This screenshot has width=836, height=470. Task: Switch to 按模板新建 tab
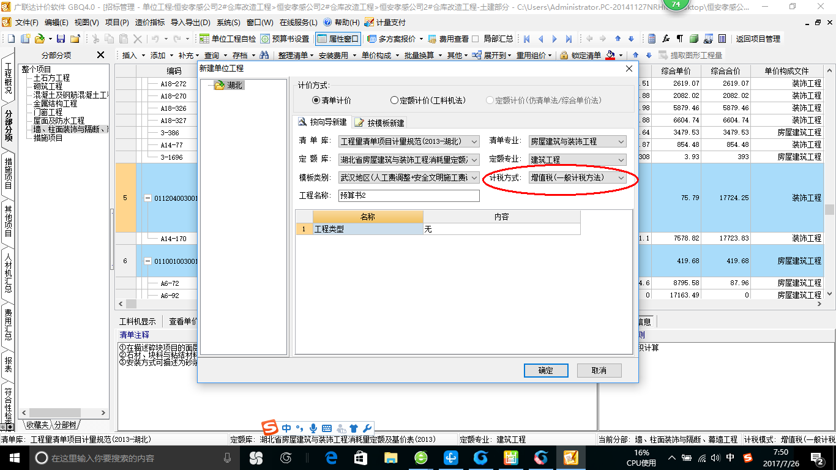[379, 122]
